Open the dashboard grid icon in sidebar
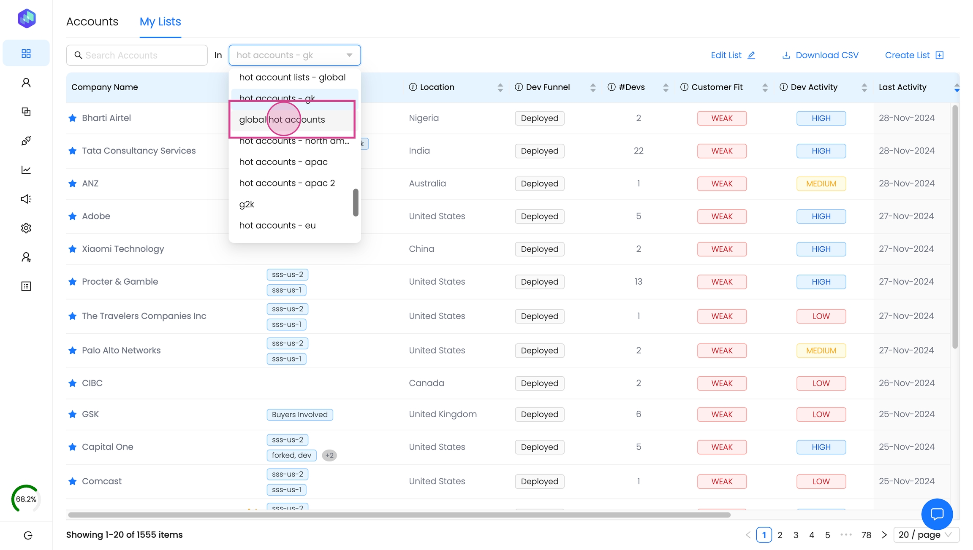Screen dimensions: 973x550 [26, 54]
